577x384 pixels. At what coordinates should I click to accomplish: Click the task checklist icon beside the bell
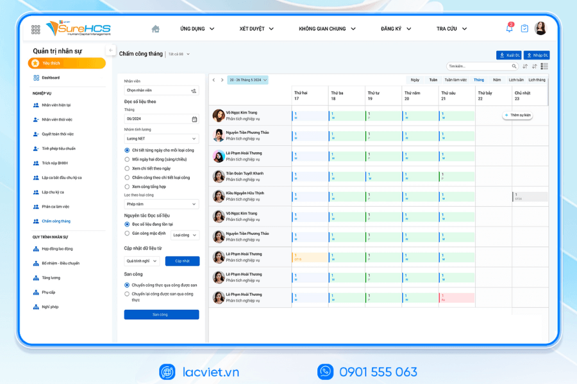click(x=524, y=29)
